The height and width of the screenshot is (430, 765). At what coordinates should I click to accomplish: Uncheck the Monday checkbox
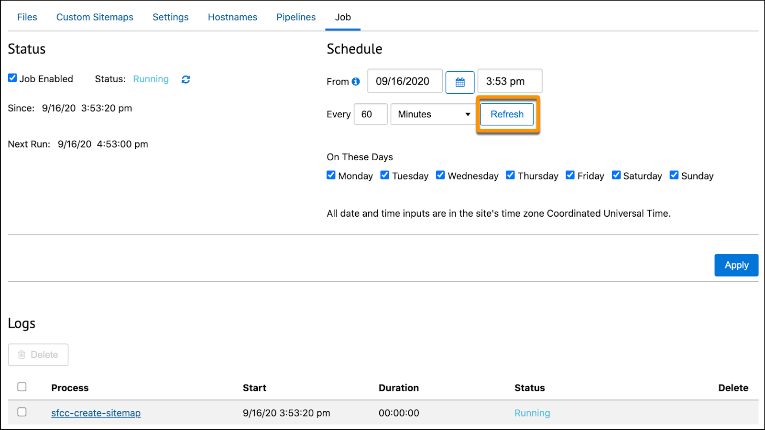pos(331,175)
